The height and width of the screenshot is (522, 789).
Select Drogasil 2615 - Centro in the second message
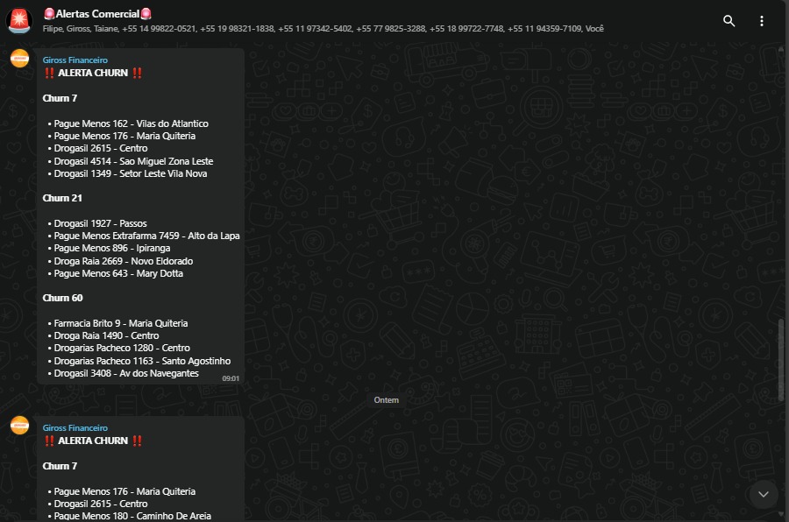[x=101, y=504]
